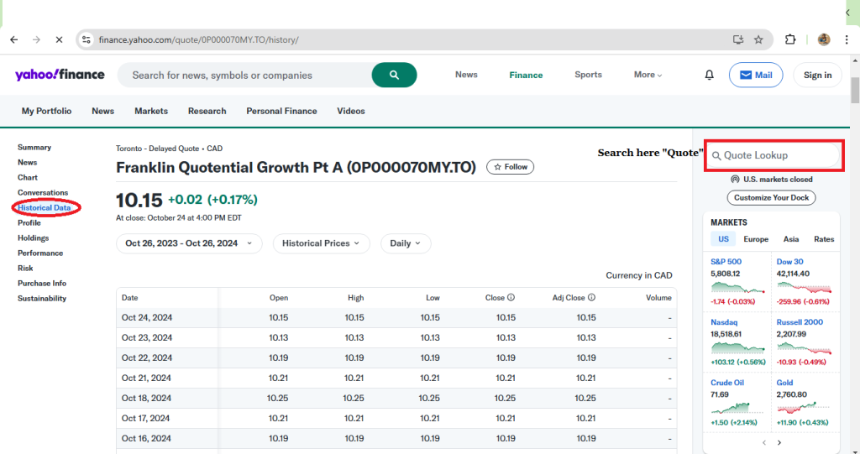Image resolution: width=860 pixels, height=454 pixels.
Task: Click the S&P 500 sparkline chart
Action: [x=737, y=287]
